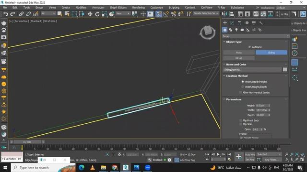Click the Windows Start button
The image size is (307, 172).
[5, 168]
